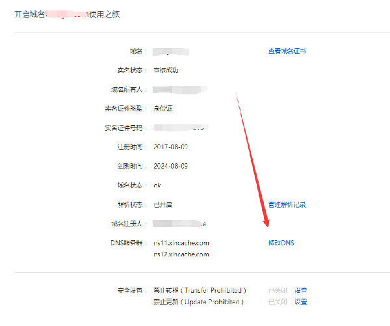Click the 修改DNS link
390x326 pixels.
click(281, 243)
